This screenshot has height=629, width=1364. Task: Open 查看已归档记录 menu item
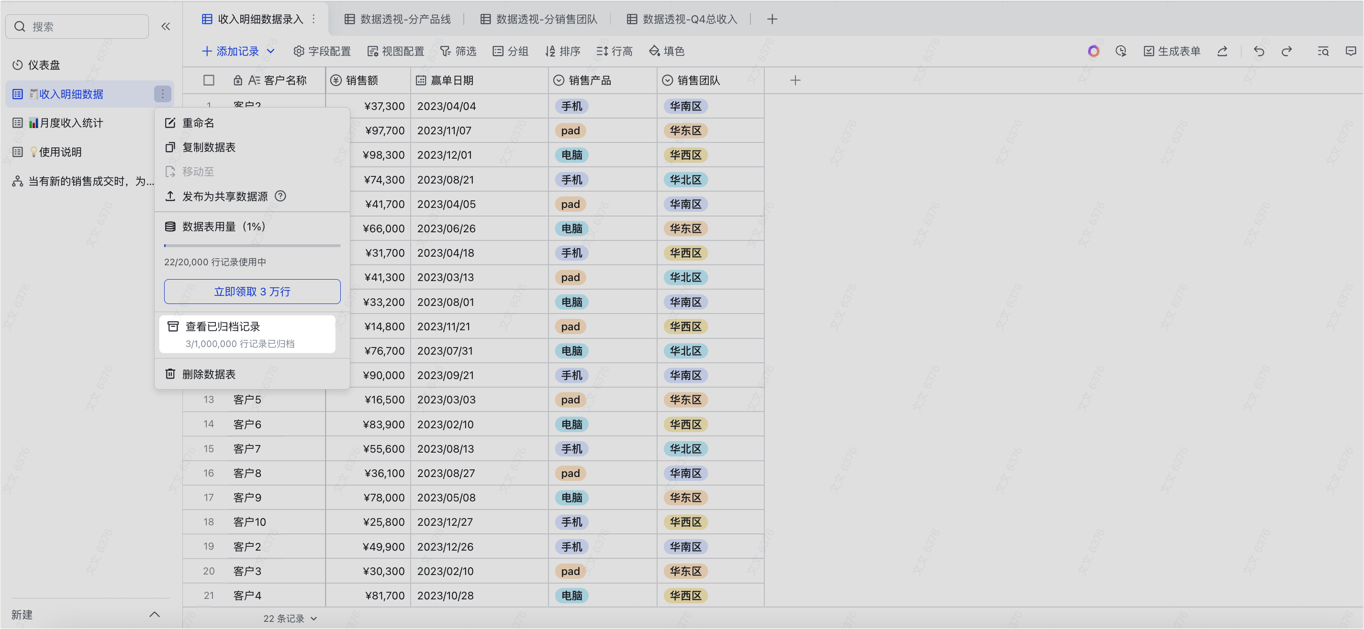point(247,334)
